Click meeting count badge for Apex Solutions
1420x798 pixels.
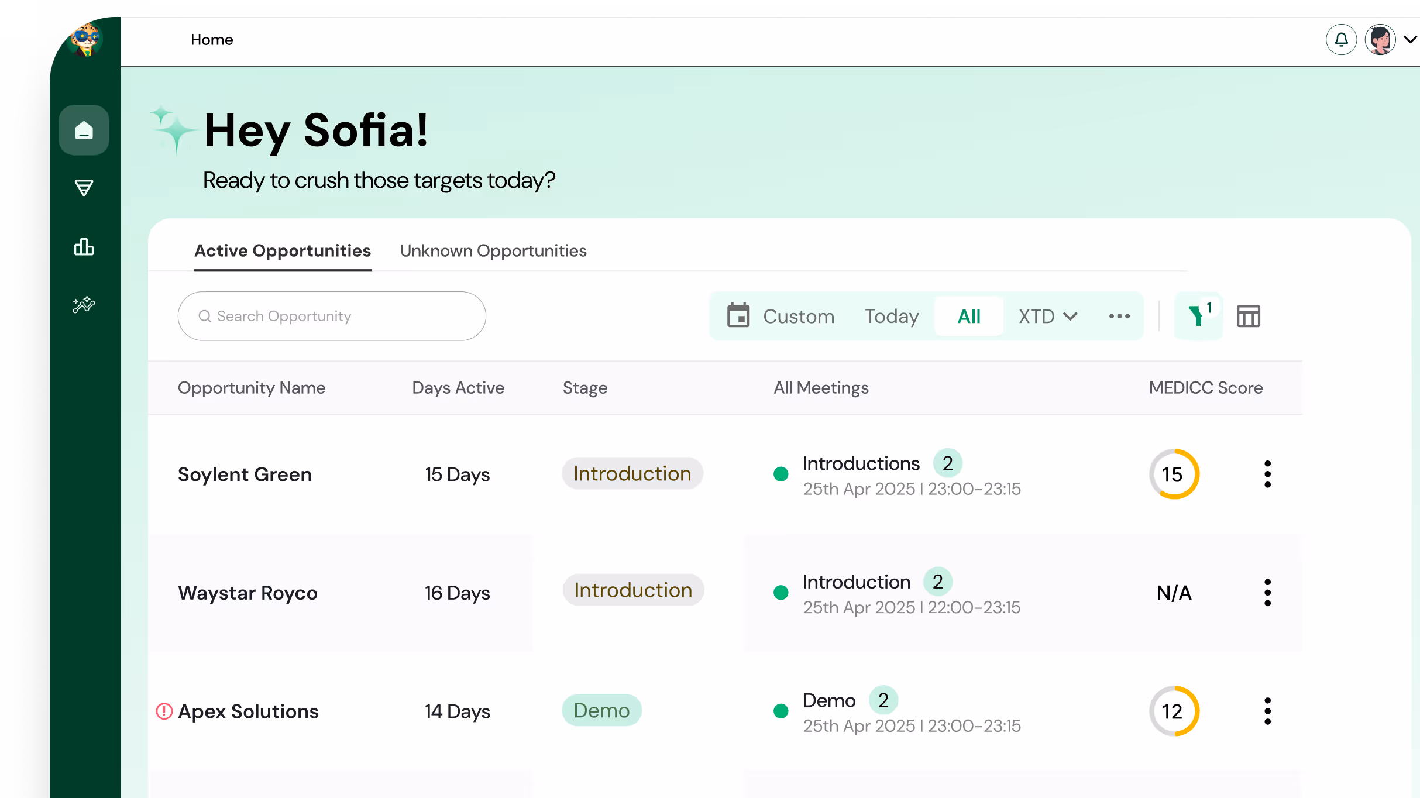(x=883, y=700)
